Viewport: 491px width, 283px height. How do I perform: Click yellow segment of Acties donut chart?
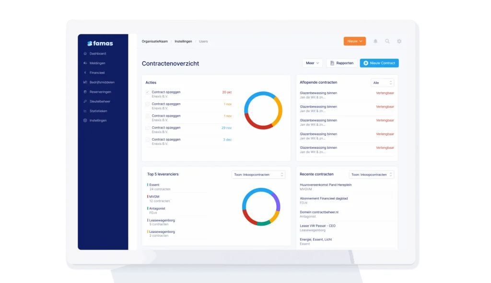pos(279,111)
